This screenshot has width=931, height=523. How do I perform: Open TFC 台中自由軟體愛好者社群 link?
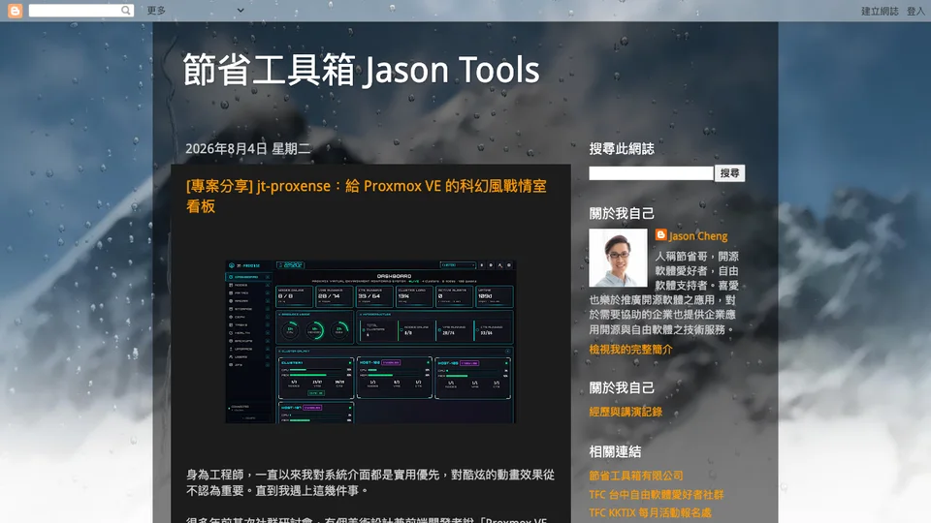(x=657, y=495)
